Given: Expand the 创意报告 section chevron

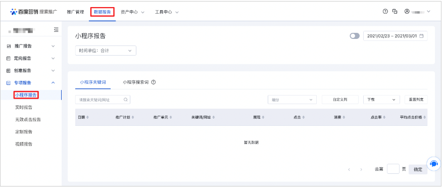Looking at the screenshot, I should point(53,71).
